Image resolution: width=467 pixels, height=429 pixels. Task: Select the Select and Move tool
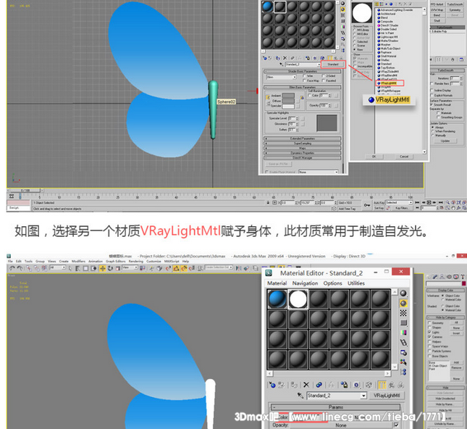click(103, 268)
